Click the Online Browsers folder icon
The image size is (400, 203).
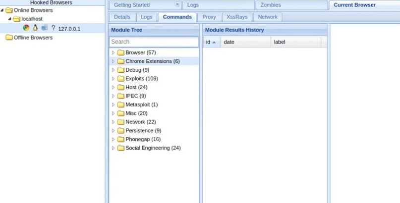tap(9, 10)
